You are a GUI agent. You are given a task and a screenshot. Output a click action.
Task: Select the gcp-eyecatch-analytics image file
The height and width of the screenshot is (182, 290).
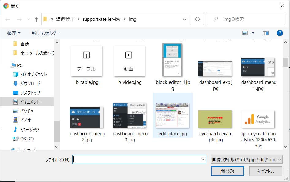[258, 119]
